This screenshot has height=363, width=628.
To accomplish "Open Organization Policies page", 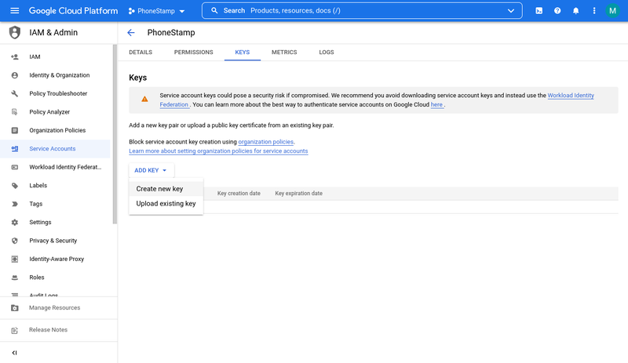I will [55, 130].
